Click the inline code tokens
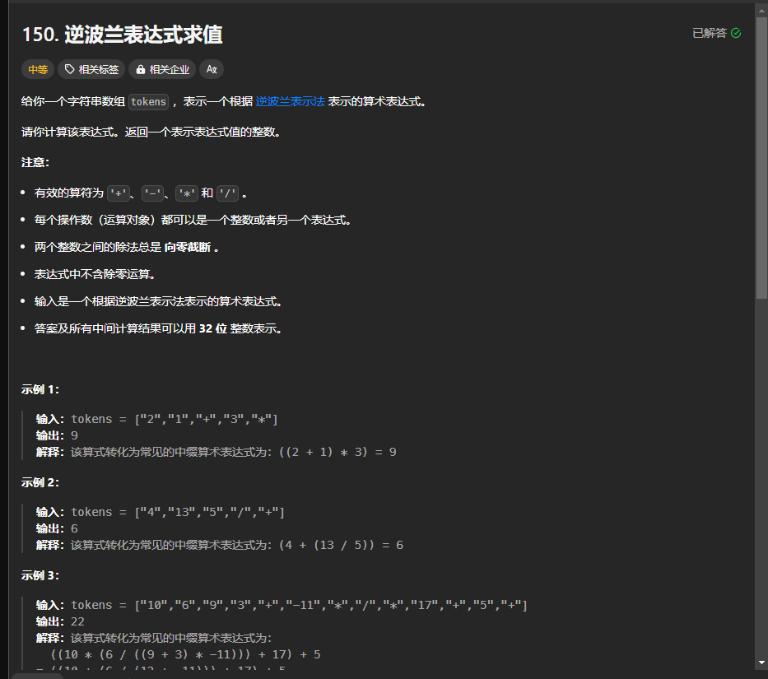 (x=148, y=102)
